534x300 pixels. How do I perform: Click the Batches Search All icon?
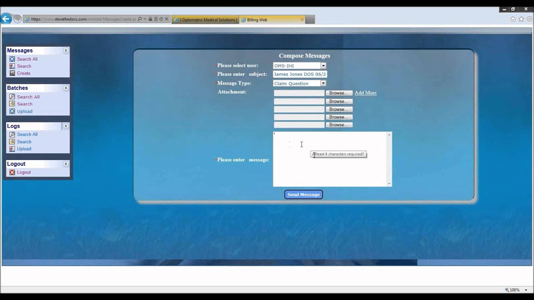pyautogui.click(x=12, y=97)
